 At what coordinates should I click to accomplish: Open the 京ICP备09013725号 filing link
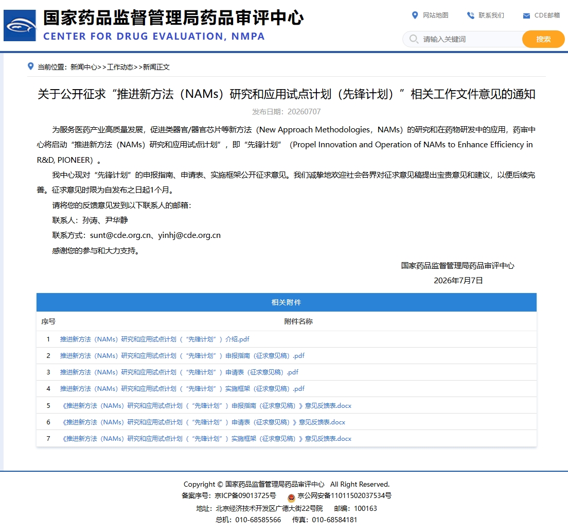pyautogui.click(x=245, y=495)
